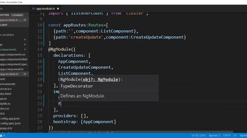Click the TypeDecorator text in the tooltip

click(76, 86)
